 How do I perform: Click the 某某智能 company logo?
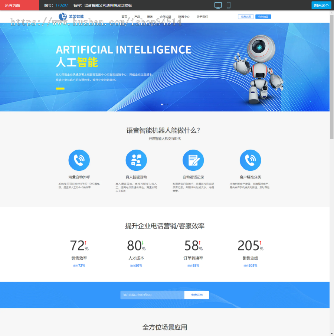(71, 16)
